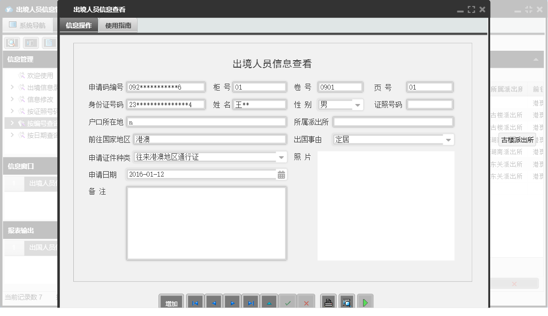
Task: Click the 照片 photo area
Action: [385, 206]
